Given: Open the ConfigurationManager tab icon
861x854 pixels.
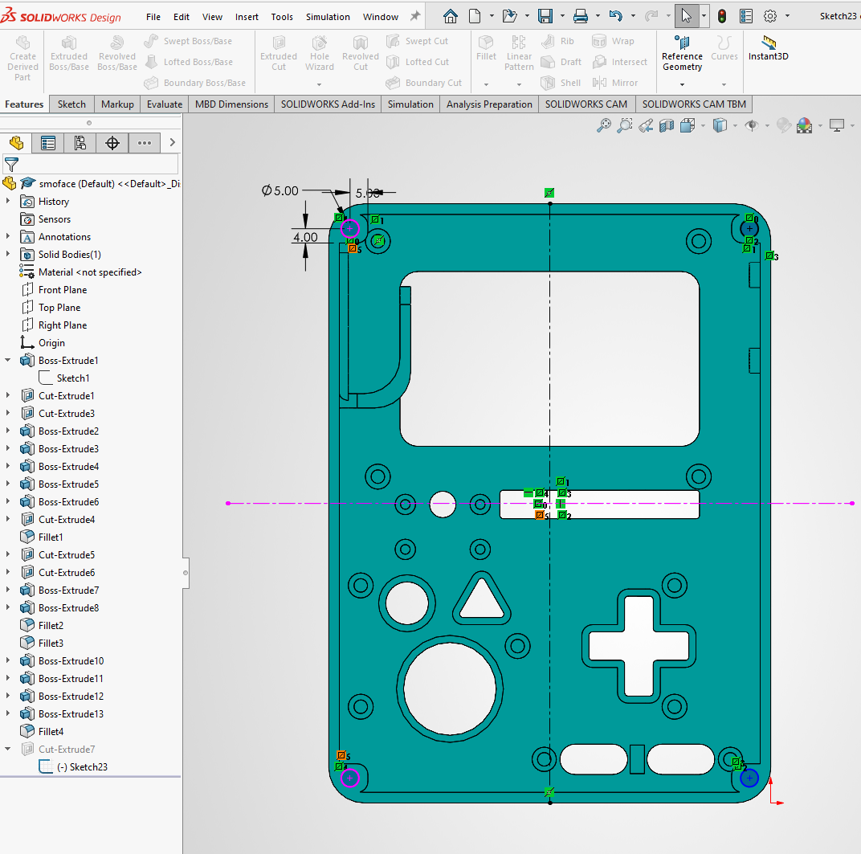Looking at the screenshot, I should (x=80, y=143).
